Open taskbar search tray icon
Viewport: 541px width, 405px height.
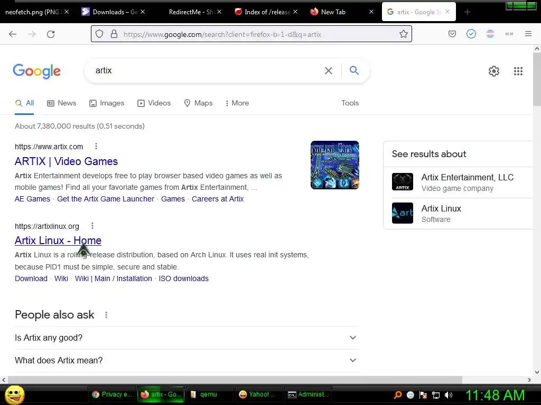click(398, 394)
